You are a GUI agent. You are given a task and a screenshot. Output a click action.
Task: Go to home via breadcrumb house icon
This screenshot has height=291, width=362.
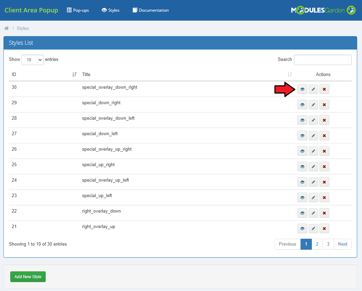[7, 28]
